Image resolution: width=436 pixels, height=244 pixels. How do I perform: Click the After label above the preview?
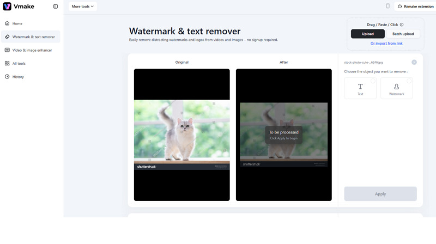[x=283, y=62]
